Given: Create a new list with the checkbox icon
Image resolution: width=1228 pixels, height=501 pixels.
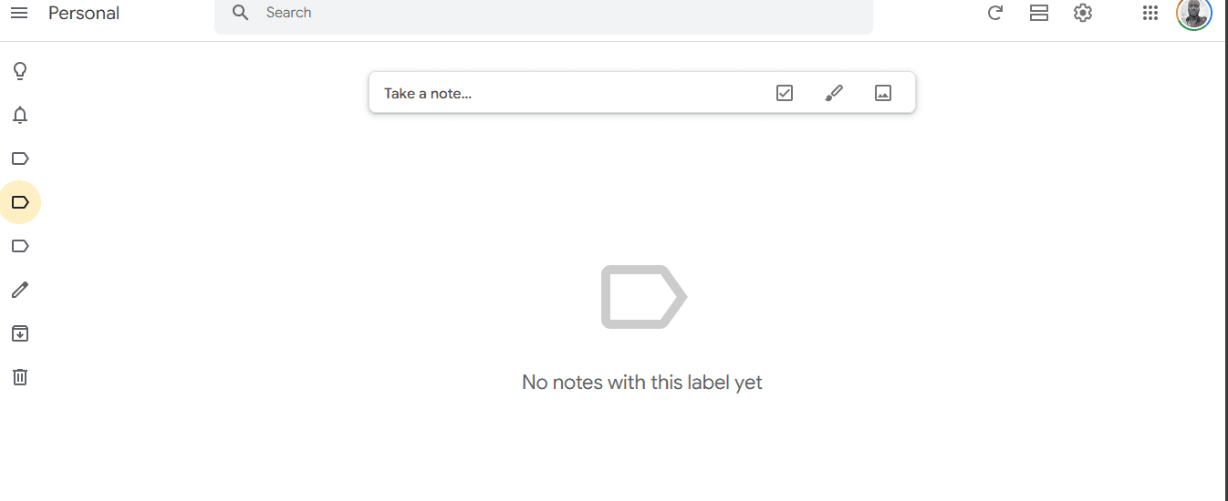Looking at the screenshot, I should coord(785,93).
